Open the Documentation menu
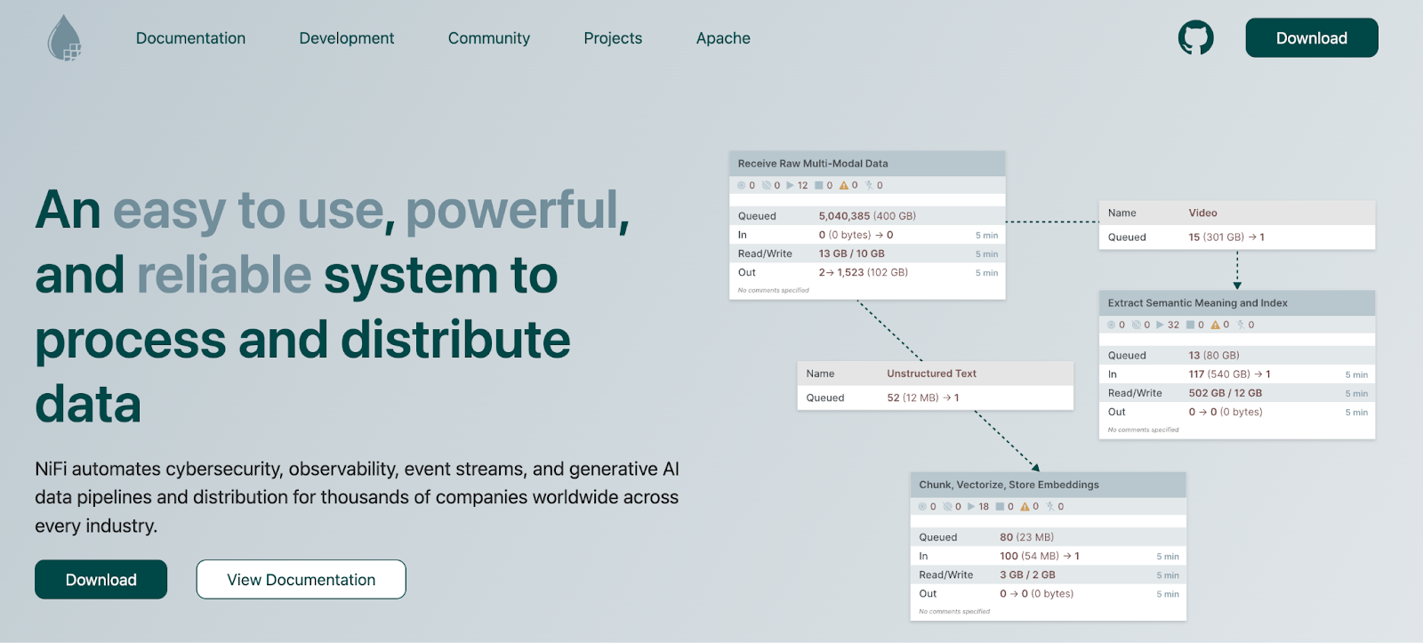1423x643 pixels. [x=190, y=38]
